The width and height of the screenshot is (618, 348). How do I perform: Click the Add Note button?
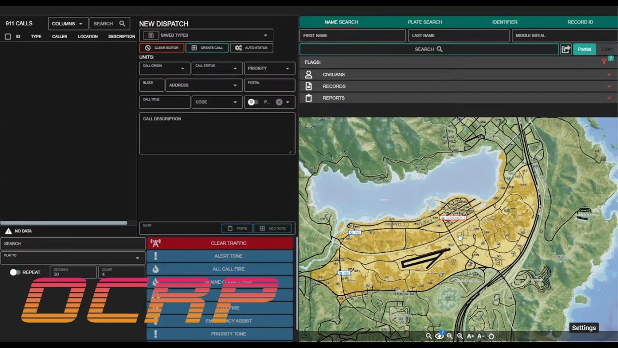pos(273,228)
